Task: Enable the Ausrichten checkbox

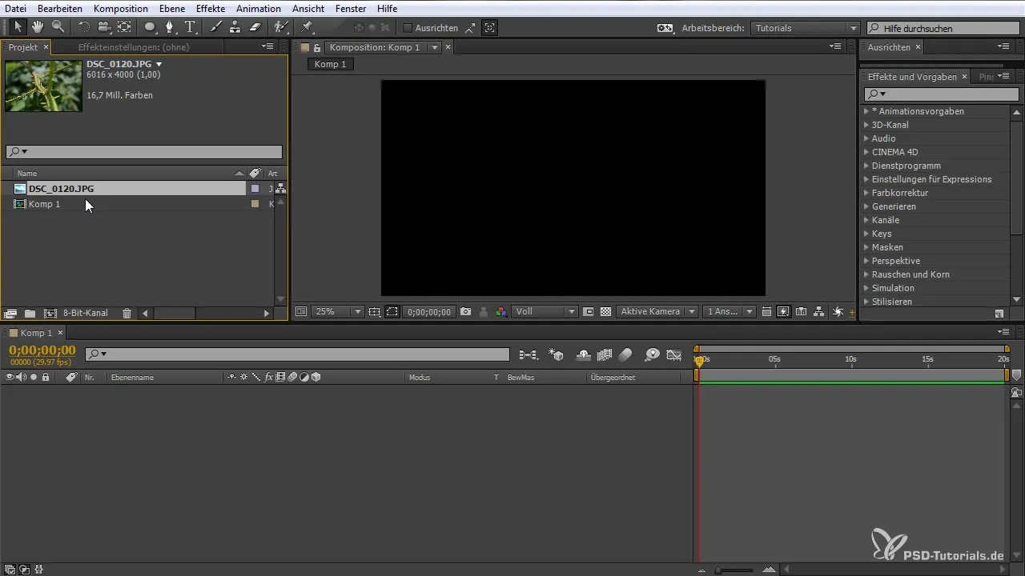Action: click(407, 28)
